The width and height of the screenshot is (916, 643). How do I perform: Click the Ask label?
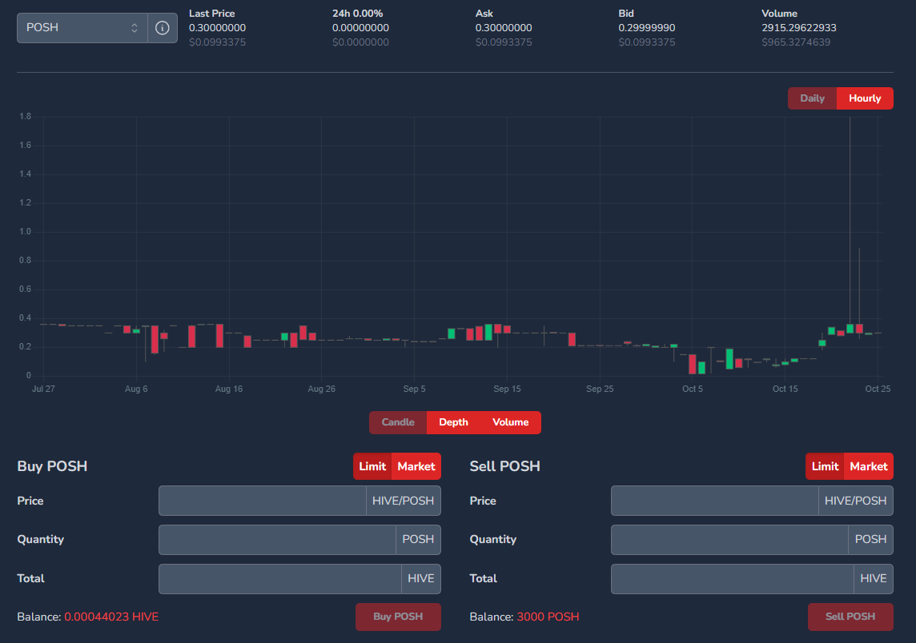(484, 14)
